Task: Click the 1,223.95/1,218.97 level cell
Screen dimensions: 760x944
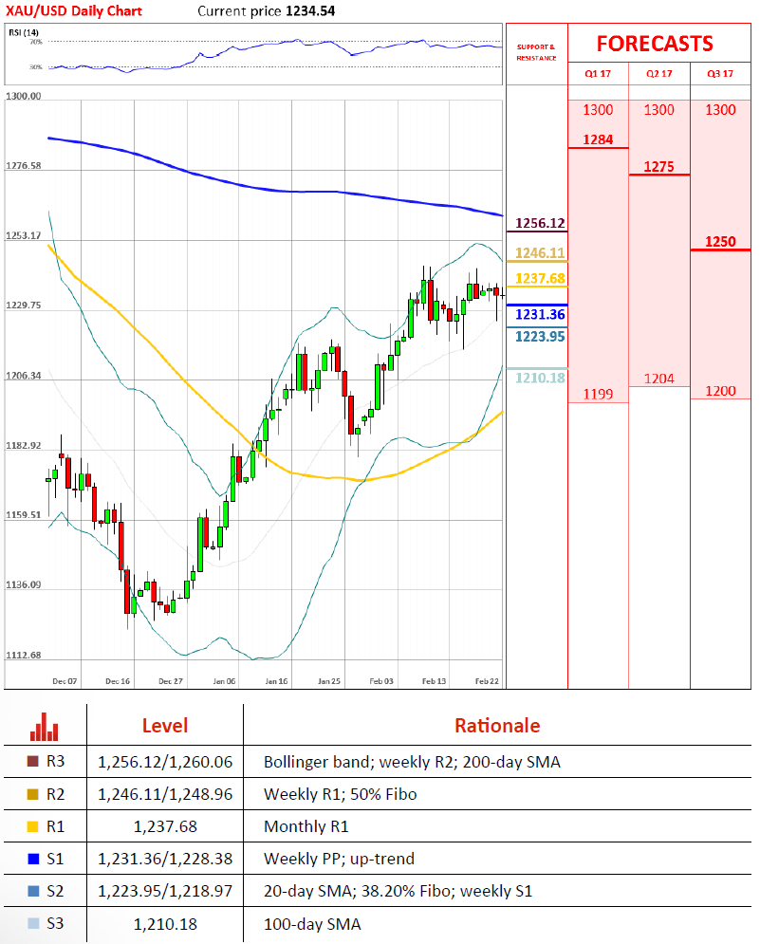Action: pyautogui.click(x=165, y=892)
